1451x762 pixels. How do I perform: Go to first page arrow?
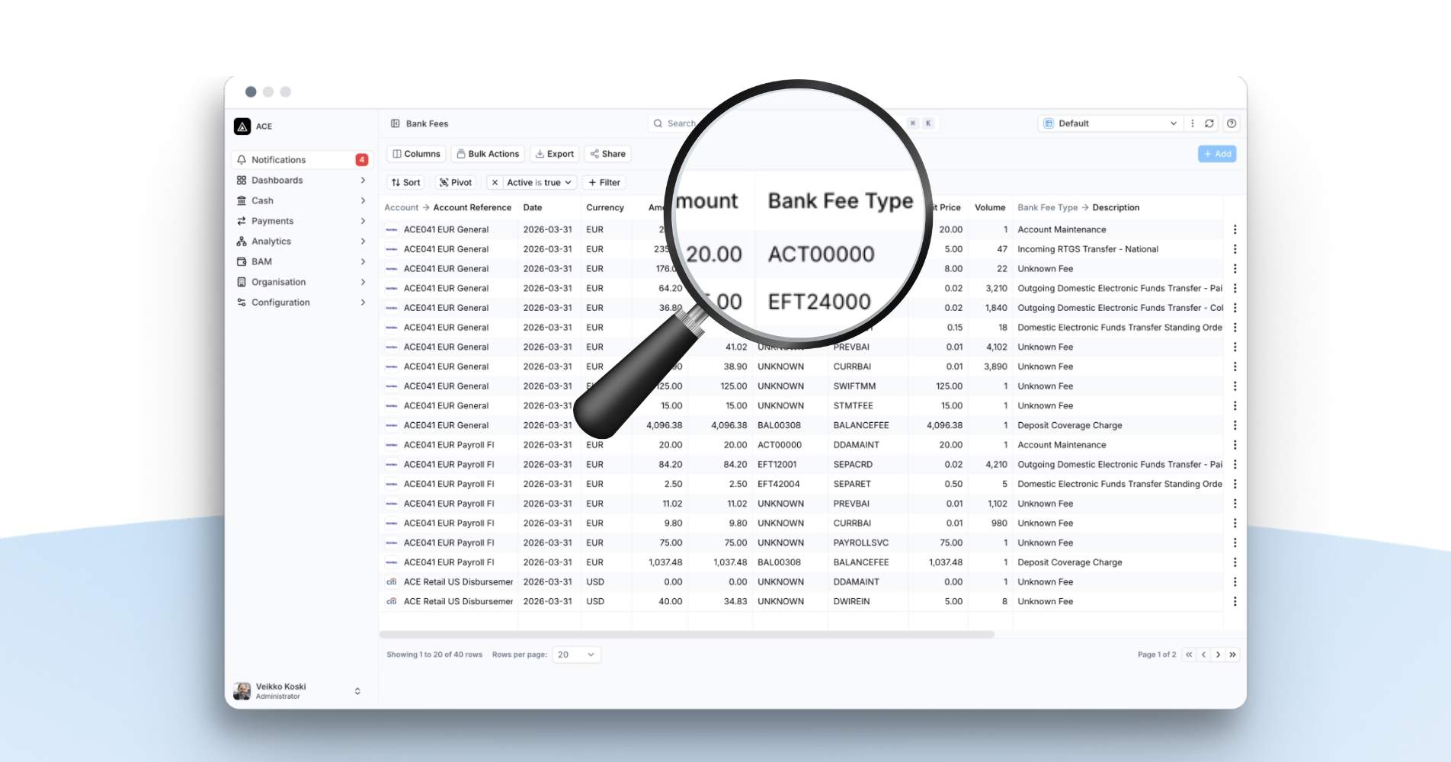1189,655
